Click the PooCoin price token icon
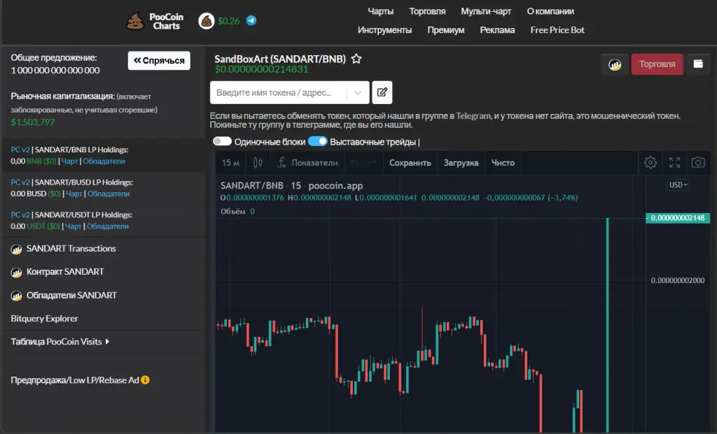717x434 pixels. 207,21
